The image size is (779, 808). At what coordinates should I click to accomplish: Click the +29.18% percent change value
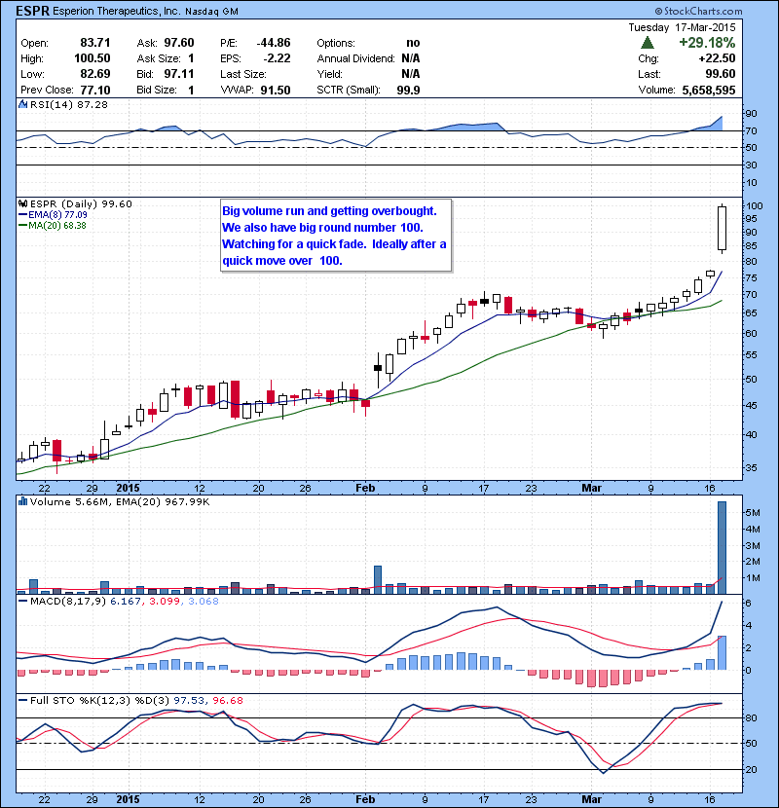(x=707, y=43)
